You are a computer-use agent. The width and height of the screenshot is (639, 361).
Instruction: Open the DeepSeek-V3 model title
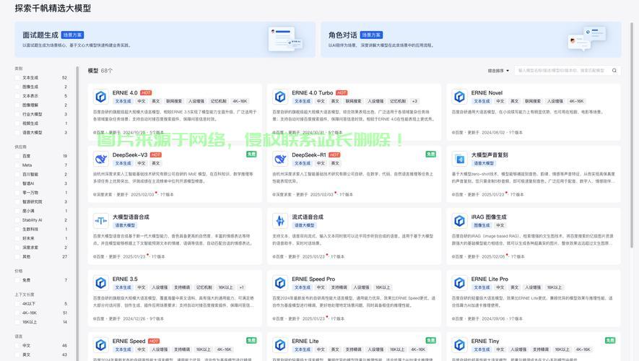(130, 155)
